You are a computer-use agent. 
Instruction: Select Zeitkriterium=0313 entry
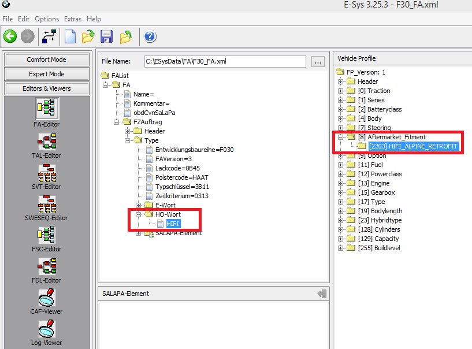click(x=182, y=196)
